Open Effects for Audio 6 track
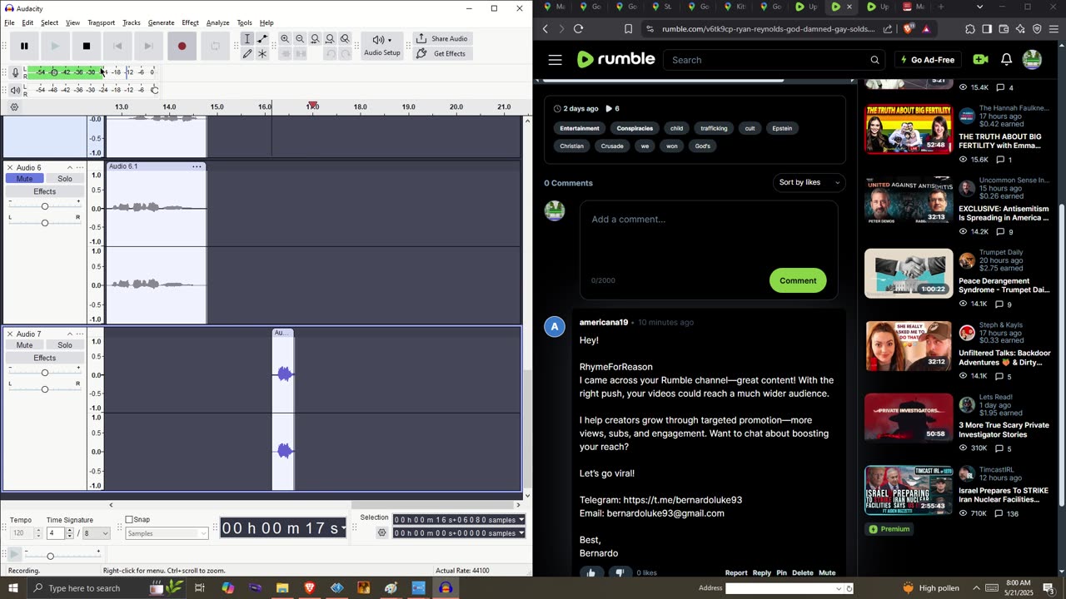 pos(45,191)
